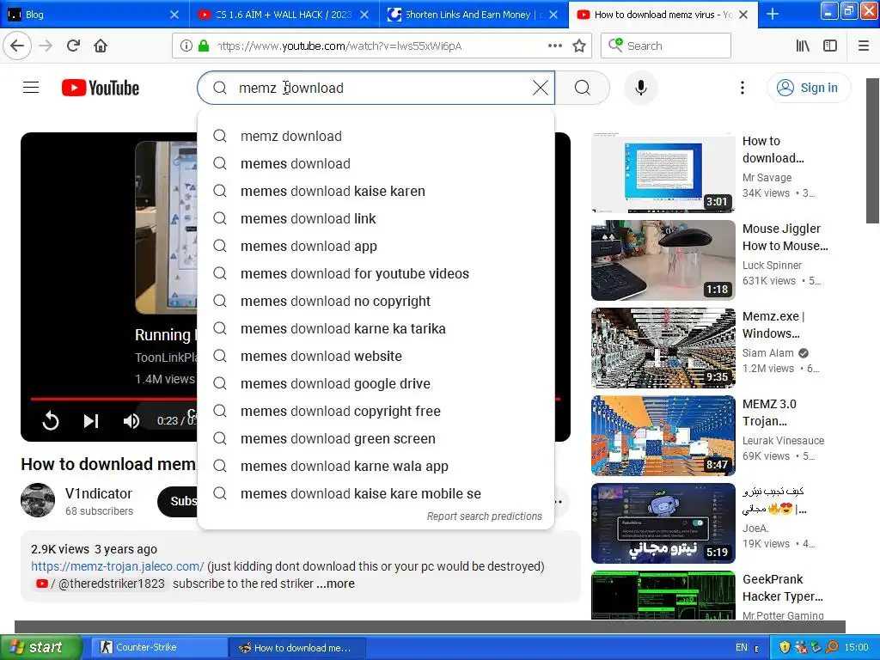
Task: Open Mouse Jiggler video thumbnail
Action: pyautogui.click(x=663, y=260)
